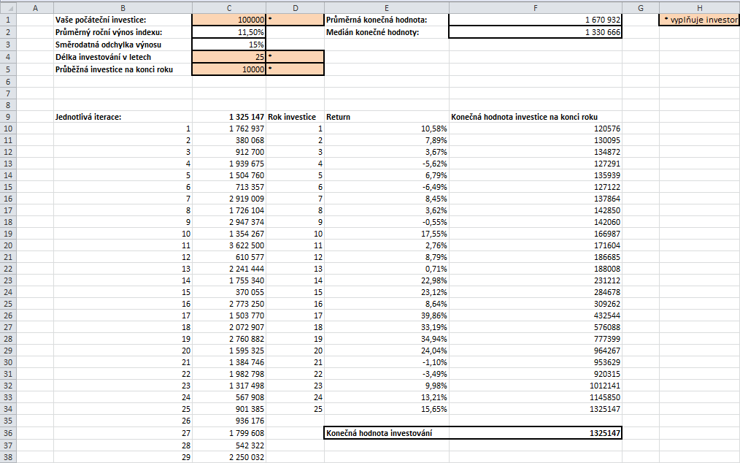The width and height of the screenshot is (740, 463).
Task: Select row 9 header
Action: coord(7,117)
